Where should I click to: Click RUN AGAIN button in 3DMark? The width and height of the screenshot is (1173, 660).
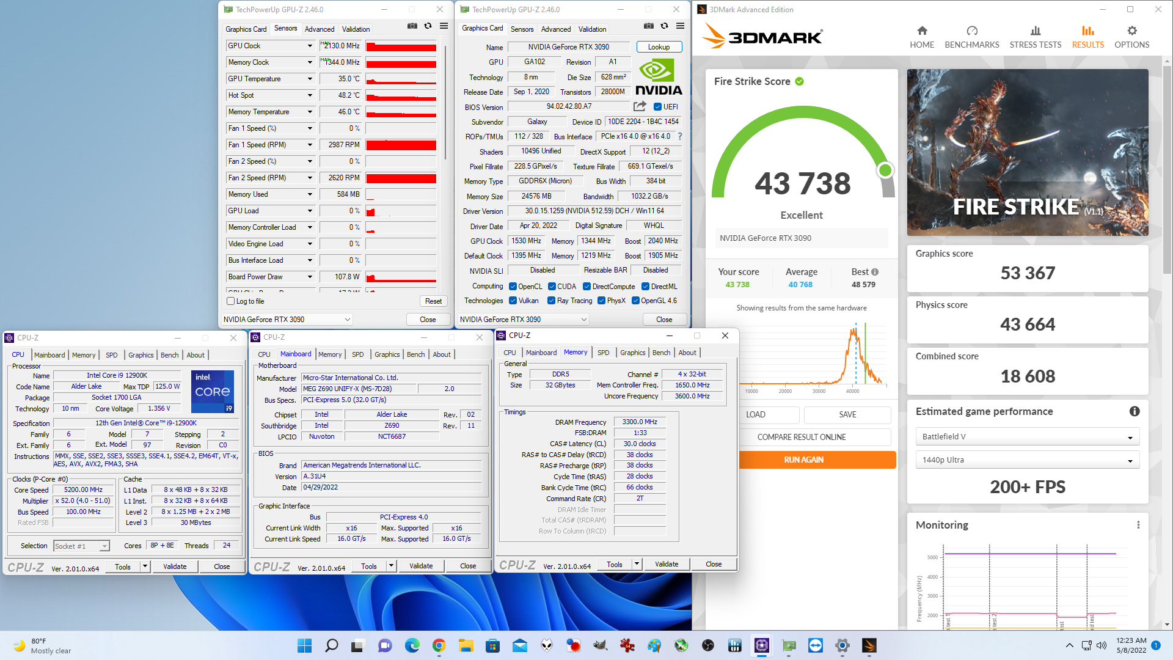point(803,460)
